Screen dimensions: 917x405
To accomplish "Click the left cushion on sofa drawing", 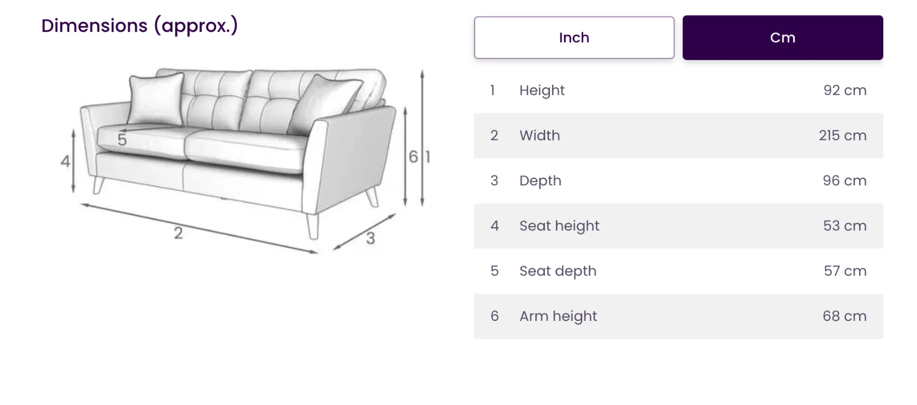I will [x=156, y=99].
